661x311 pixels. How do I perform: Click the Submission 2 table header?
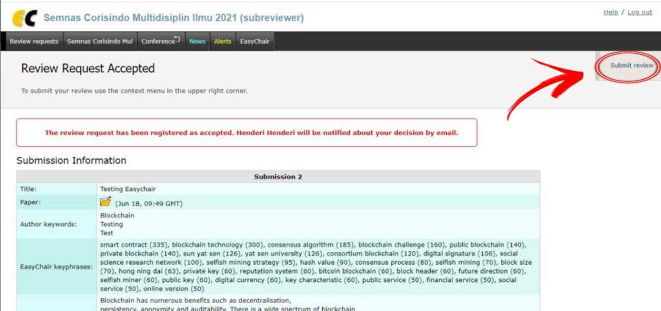[x=278, y=176]
